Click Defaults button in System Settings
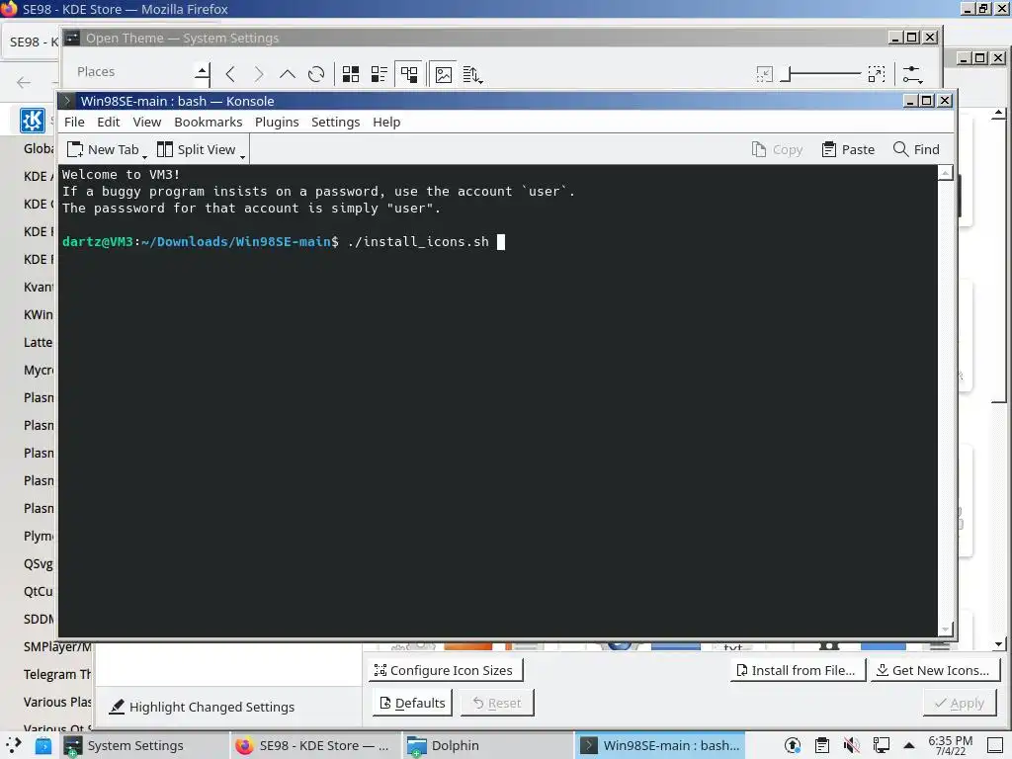1012x759 pixels. (x=412, y=703)
